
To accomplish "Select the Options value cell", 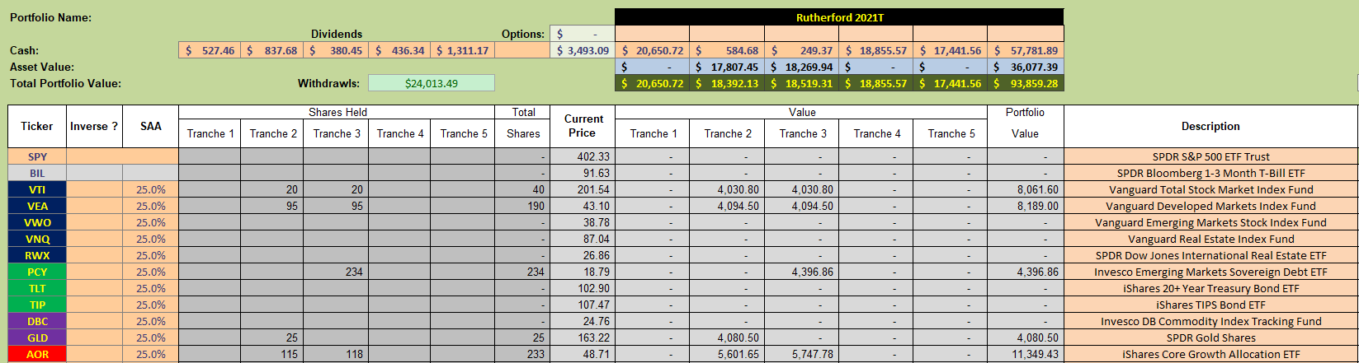I will 582,34.
